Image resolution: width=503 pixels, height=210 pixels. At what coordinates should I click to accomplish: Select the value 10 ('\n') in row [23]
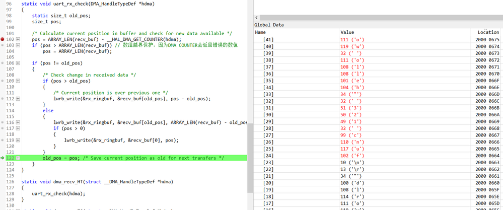352,163
